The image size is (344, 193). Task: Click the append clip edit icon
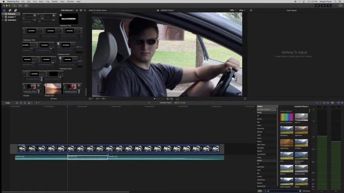[25, 102]
